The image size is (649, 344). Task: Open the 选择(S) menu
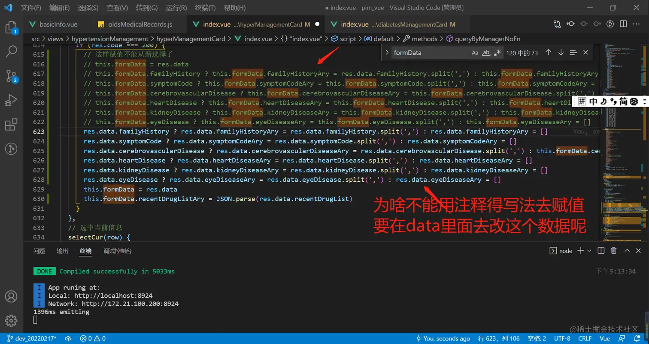(x=88, y=8)
